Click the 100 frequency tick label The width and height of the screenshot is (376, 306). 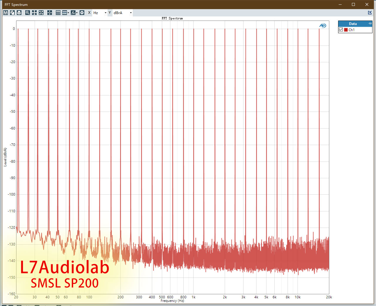point(89,297)
